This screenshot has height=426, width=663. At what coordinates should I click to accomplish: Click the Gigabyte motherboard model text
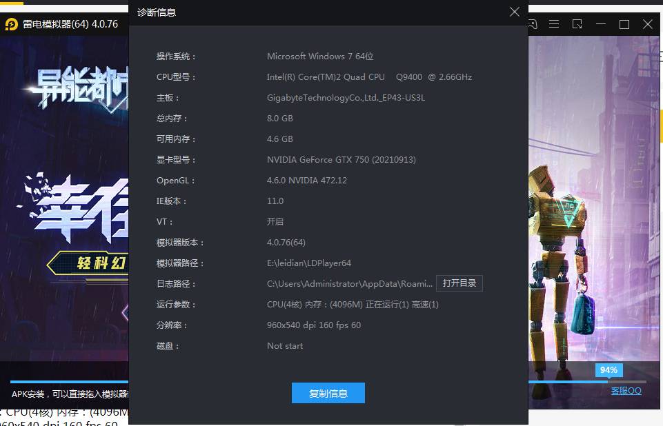point(346,98)
